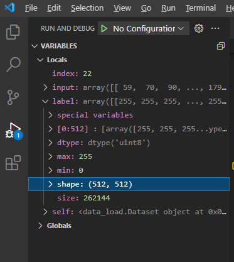
Task: Click the debug badge showing 1
Action: click(x=18, y=136)
